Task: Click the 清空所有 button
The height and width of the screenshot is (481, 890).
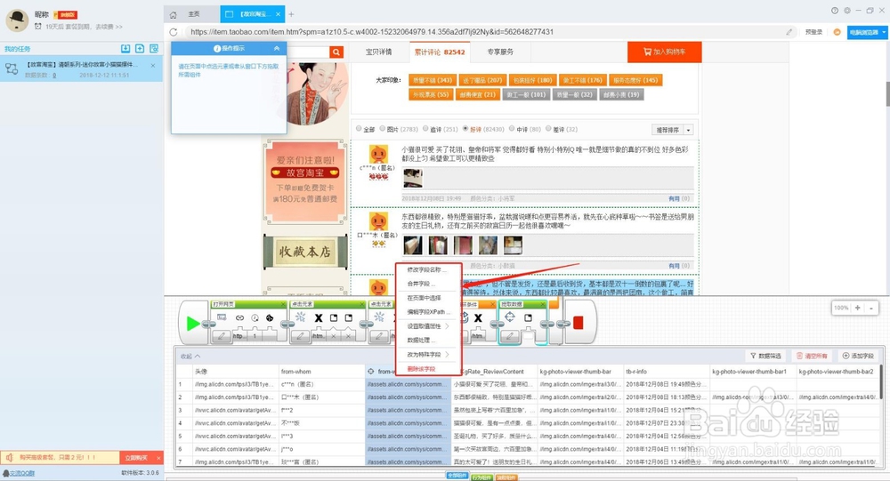Action: click(x=812, y=356)
